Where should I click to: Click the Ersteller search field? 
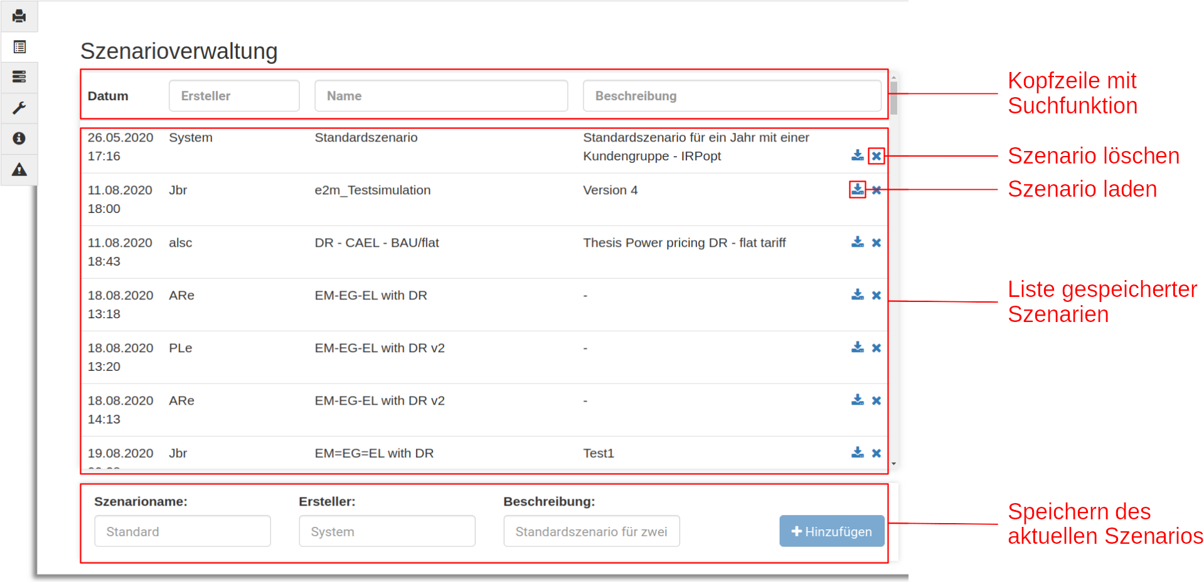(x=234, y=96)
